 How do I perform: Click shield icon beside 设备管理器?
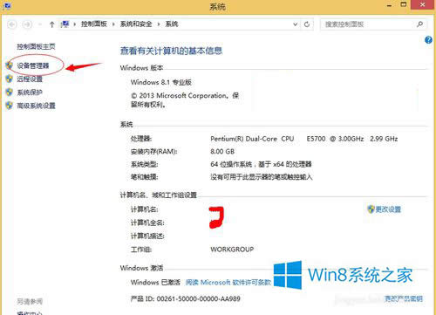click(x=10, y=65)
